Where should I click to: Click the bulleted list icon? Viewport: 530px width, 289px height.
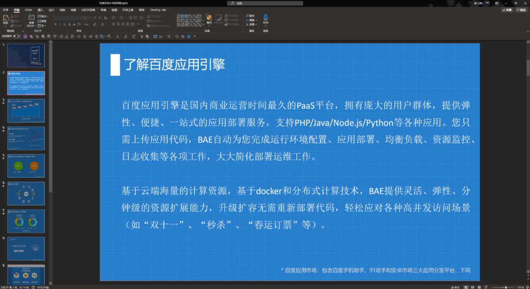pos(113,18)
